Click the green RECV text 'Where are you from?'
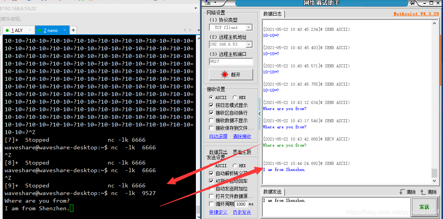The height and width of the screenshot is (219, 443). [x=285, y=145]
